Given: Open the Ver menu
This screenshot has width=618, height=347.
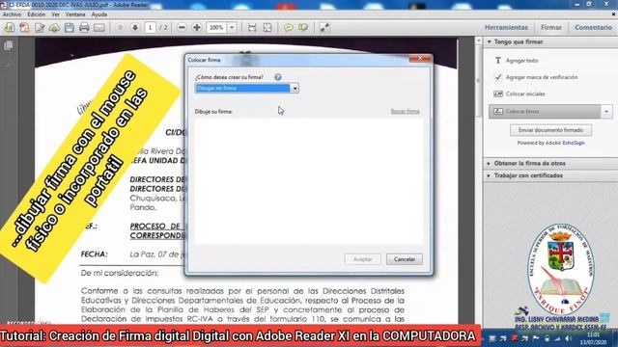Looking at the screenshot, I should pyautogui.click(x=56, y=14).
